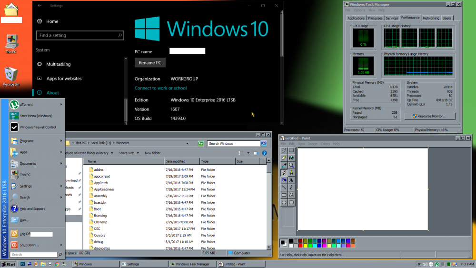Click the Rename PC button
This screenshot has width=476, height=268.
pyautogui.click(x=150, y=63)
